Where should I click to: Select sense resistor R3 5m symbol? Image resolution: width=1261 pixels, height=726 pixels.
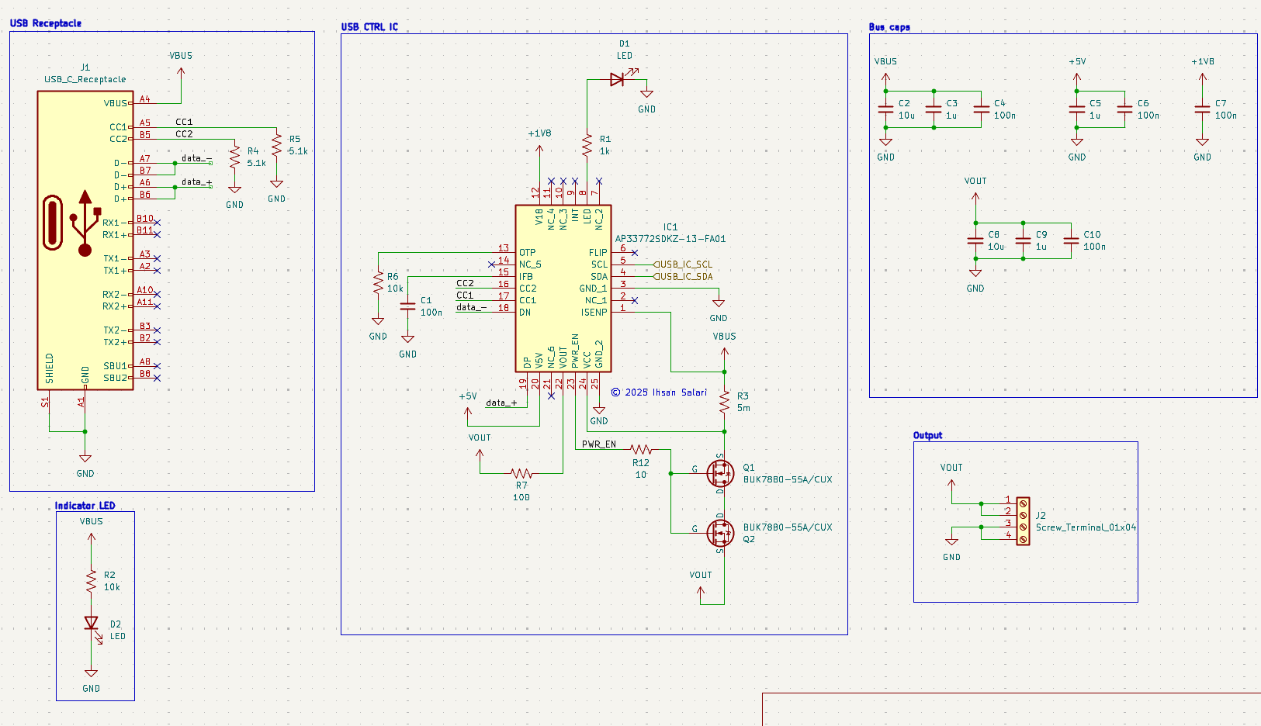[724, 402]
